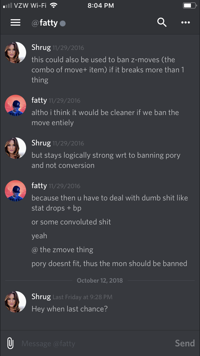Tap the fatty username above 'altho i think'

tap(39, 100)
